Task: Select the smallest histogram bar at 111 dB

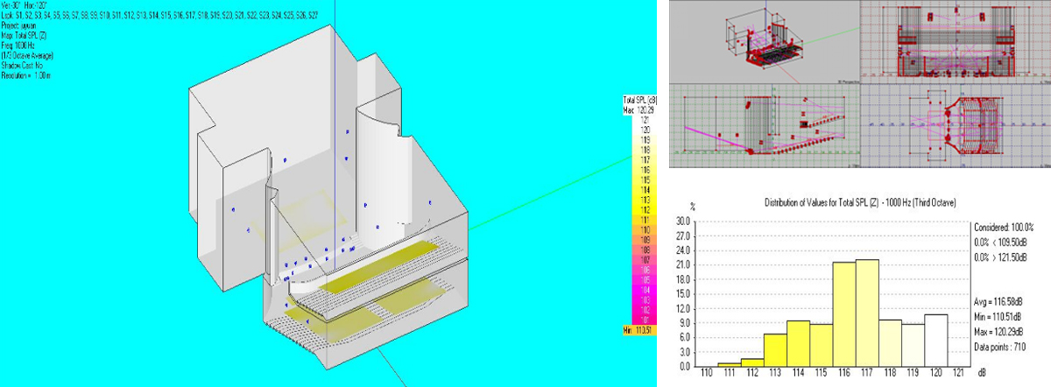Action: [729, 363]
